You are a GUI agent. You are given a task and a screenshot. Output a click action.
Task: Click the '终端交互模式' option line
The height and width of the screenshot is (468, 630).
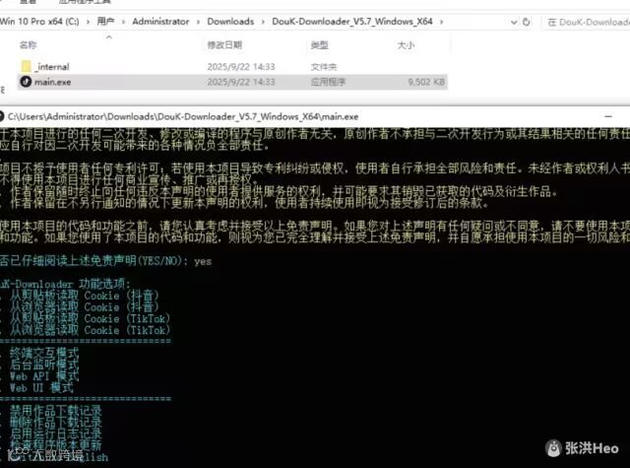(44, 354)
